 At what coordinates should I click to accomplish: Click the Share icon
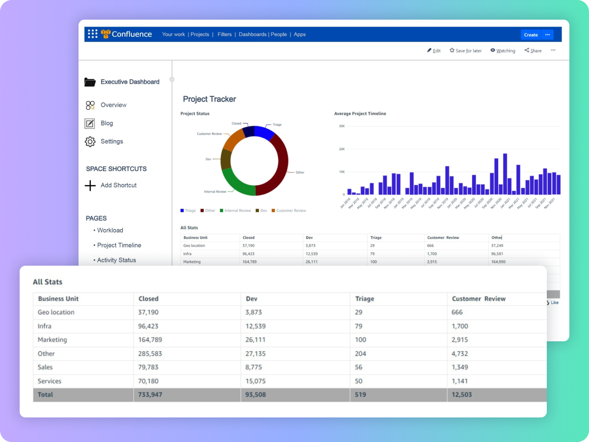(527, 50)
